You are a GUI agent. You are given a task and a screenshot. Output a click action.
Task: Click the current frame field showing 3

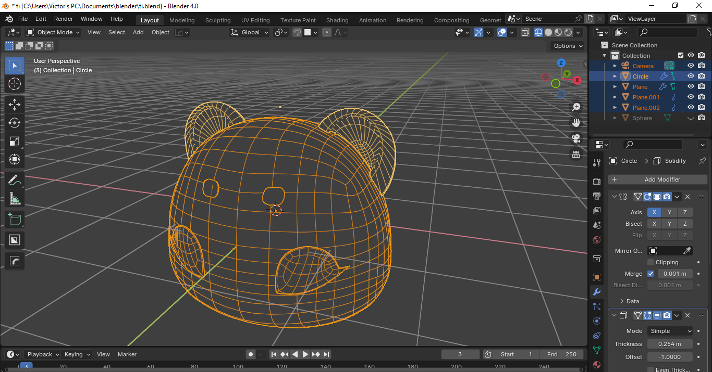point(460,354)
